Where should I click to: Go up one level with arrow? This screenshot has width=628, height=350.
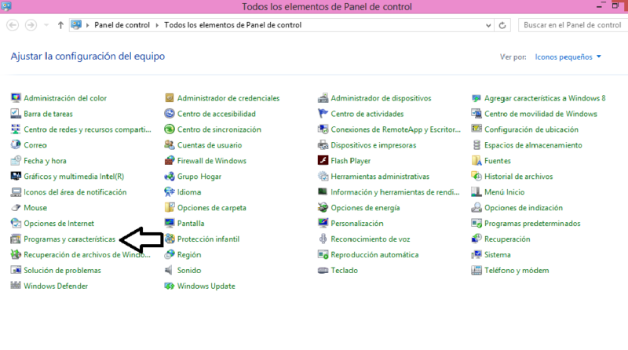click(60, 25)
